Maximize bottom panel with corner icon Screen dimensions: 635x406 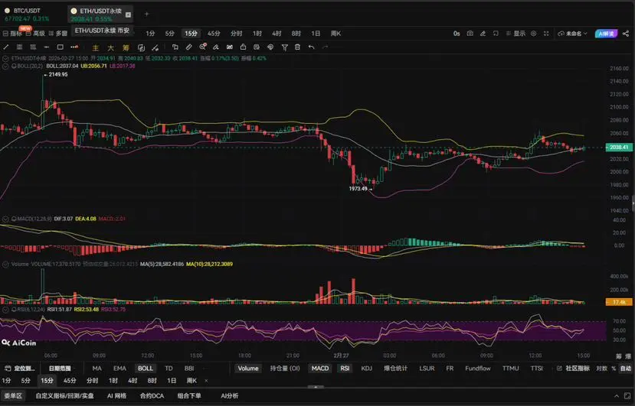pos(627,396)
